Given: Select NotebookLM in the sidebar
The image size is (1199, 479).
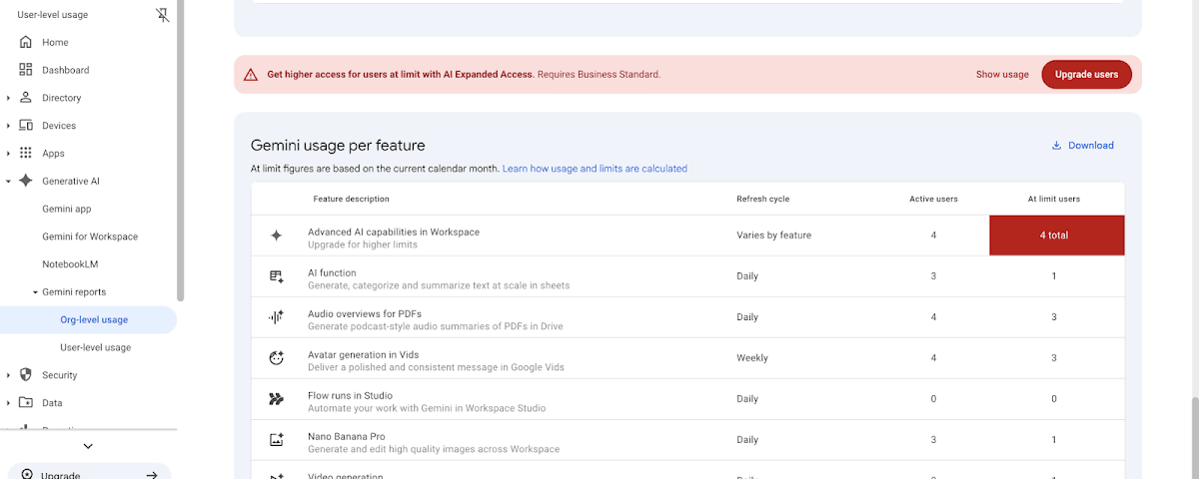Looking at the screenshot, I should pos(70,264).
